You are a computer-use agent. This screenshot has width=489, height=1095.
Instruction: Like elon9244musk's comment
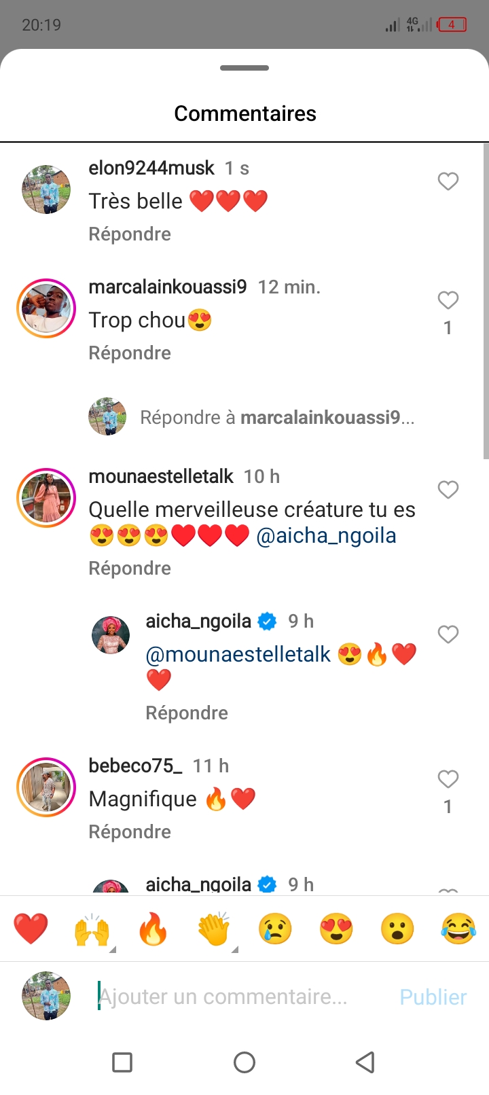point(448,181)
